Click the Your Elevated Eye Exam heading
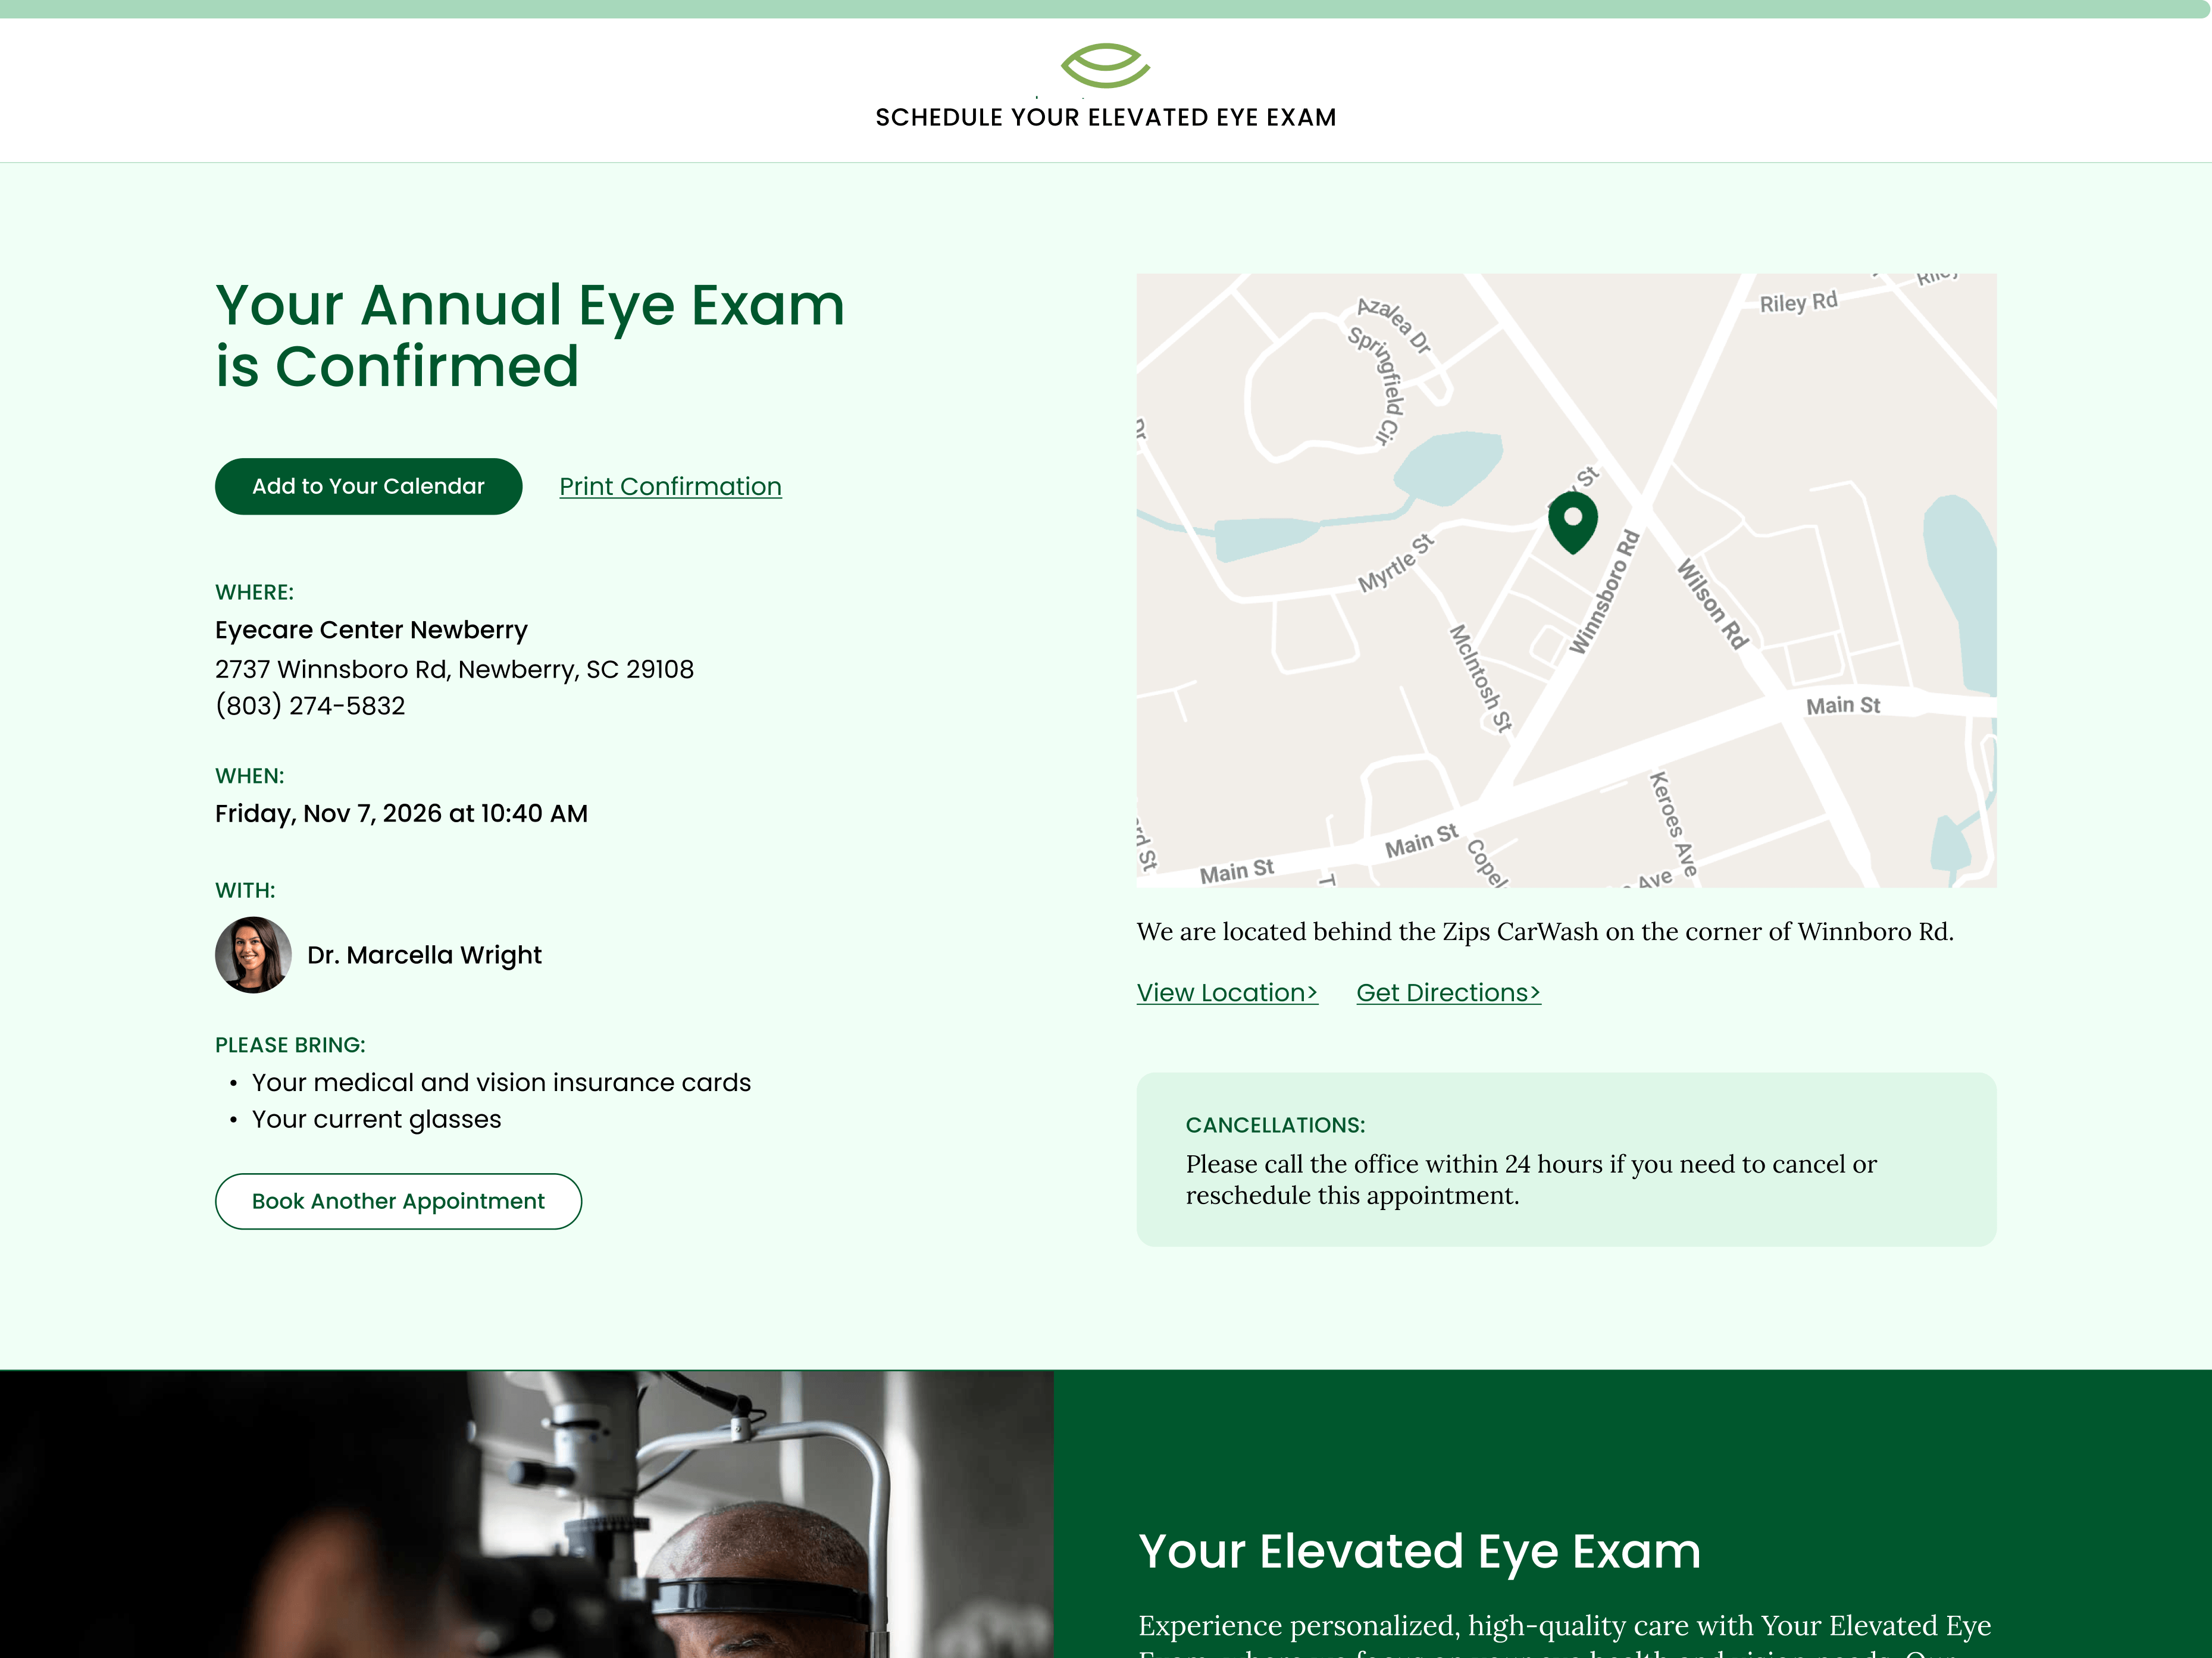 (1419, 1552)
